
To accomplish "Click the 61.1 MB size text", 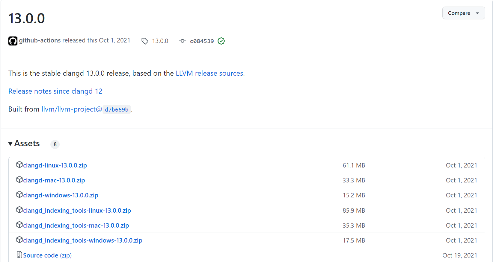I will (x=354, y=165).
